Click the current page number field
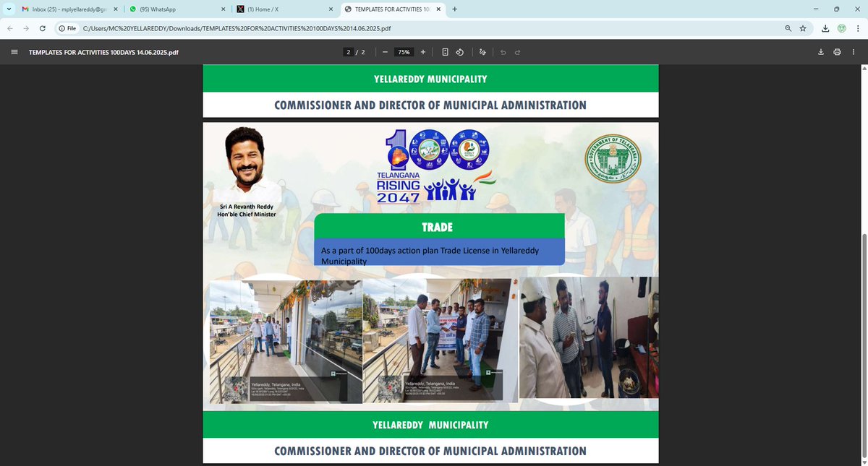 [349, 52]
